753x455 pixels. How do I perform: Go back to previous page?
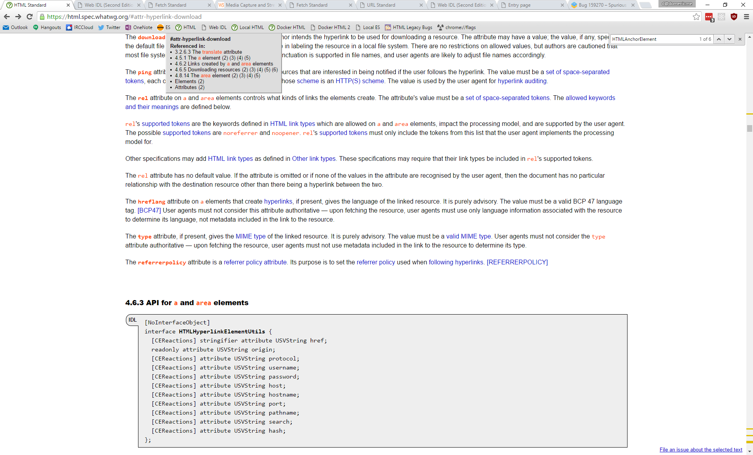7,17
